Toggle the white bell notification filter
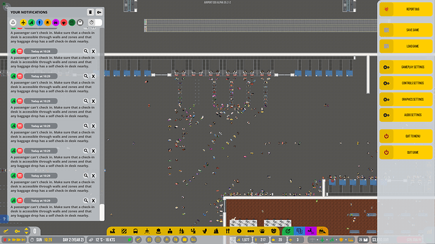The image size is (435, 244). coord(13,23)
